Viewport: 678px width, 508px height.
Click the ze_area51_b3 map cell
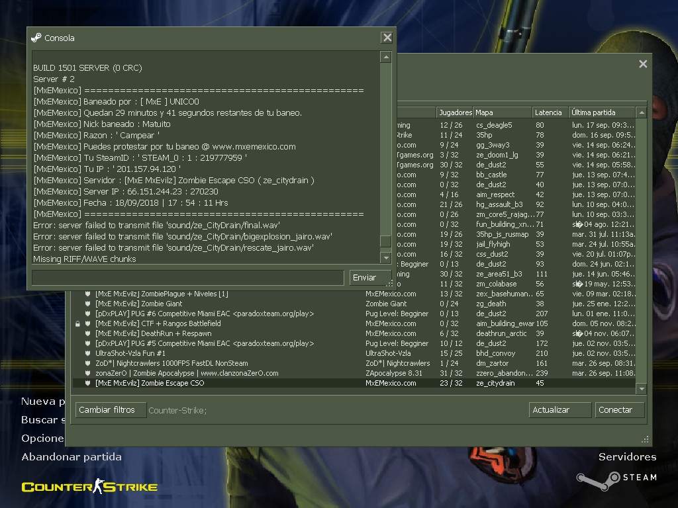click(499, 275)
